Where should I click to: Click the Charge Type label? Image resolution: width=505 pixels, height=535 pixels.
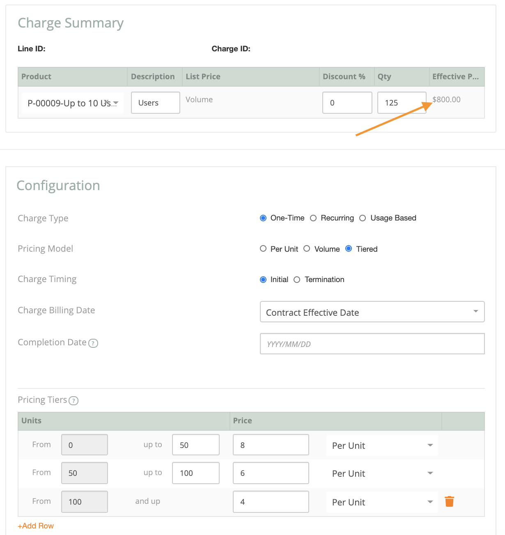click(43, 218)
